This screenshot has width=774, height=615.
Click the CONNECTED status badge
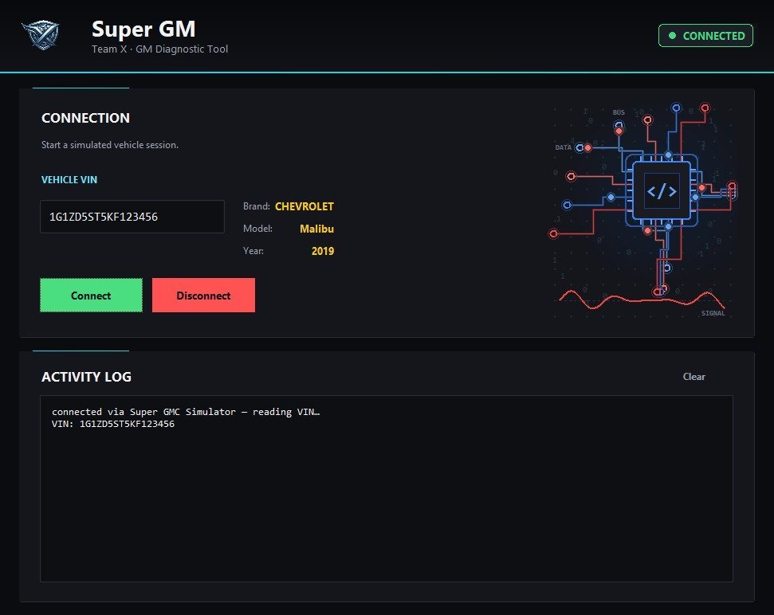705,36
